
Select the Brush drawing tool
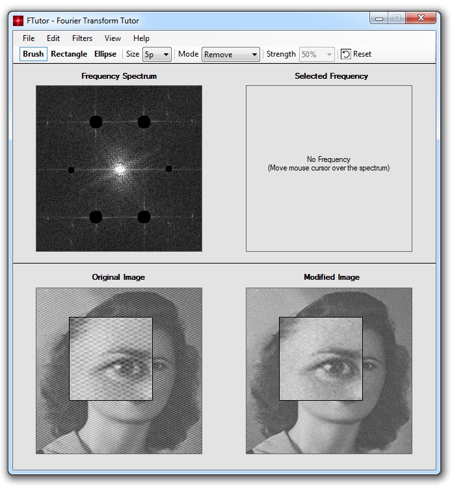coord(33,54)
